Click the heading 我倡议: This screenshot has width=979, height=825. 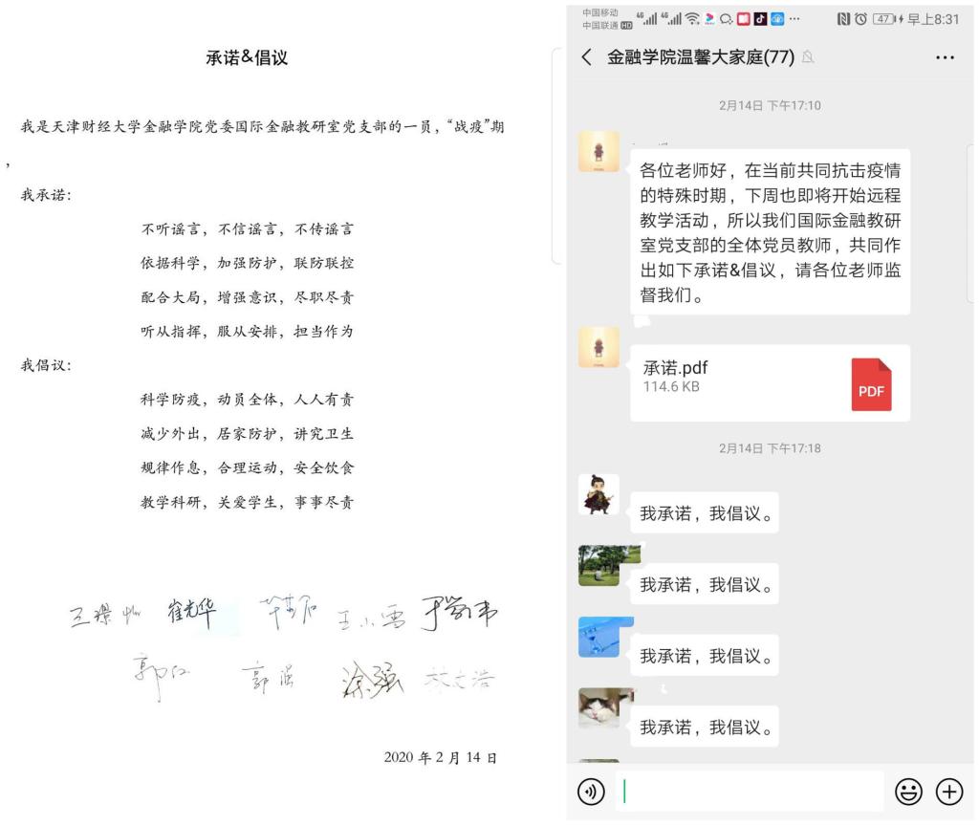point(46,365)
